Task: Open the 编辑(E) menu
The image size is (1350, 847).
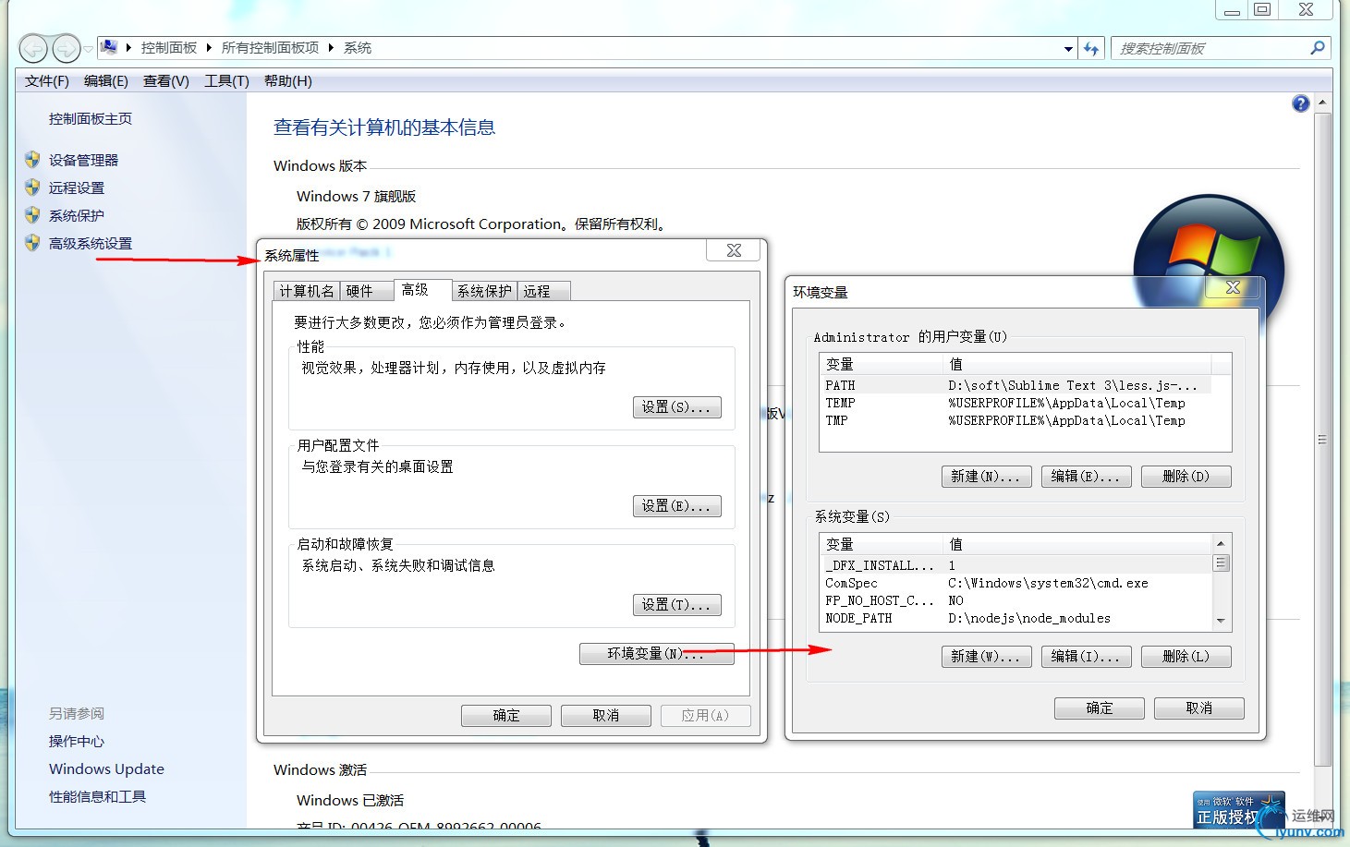Action: coord(106,81)
